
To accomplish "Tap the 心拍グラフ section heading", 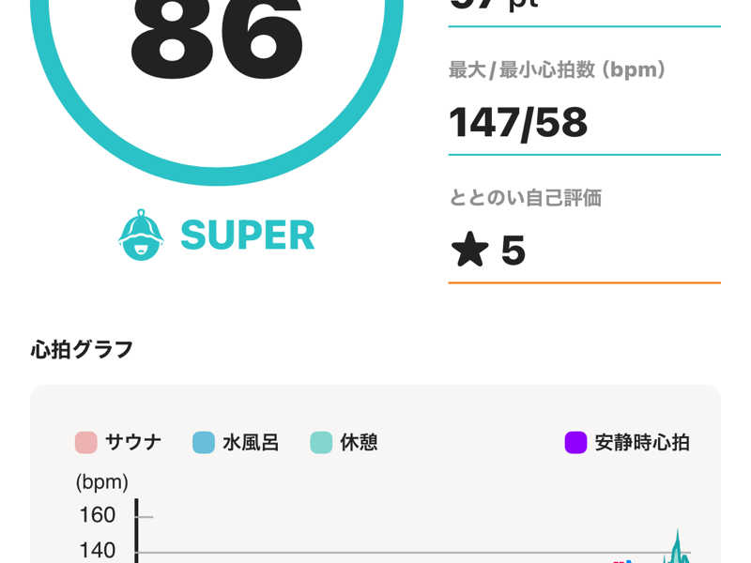I will pyautogui.click(x=82, y=349).
